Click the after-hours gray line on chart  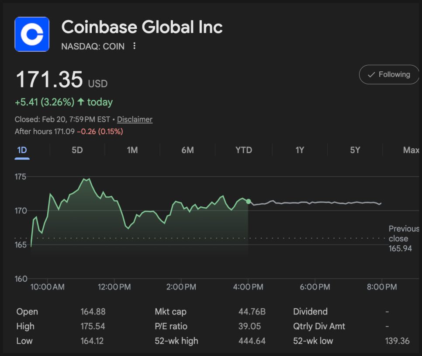[315, 202]
